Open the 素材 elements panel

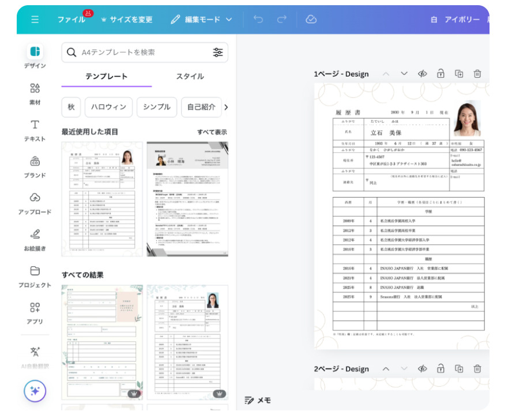pos(35,93)
